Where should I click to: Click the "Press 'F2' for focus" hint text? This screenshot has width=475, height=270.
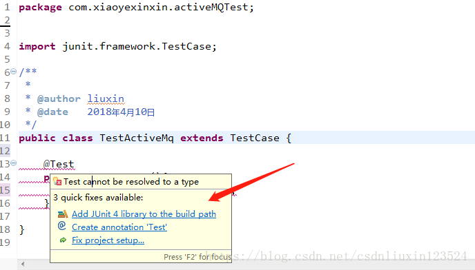197,257
